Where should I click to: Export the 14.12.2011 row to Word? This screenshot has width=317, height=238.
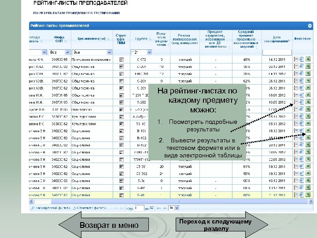[x=302, y=59]
